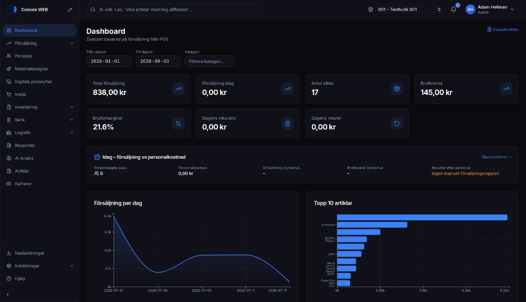Click the longest bar in Topp 10 artiklar
This screenshot has height=302, width=526.
[422, 217]
